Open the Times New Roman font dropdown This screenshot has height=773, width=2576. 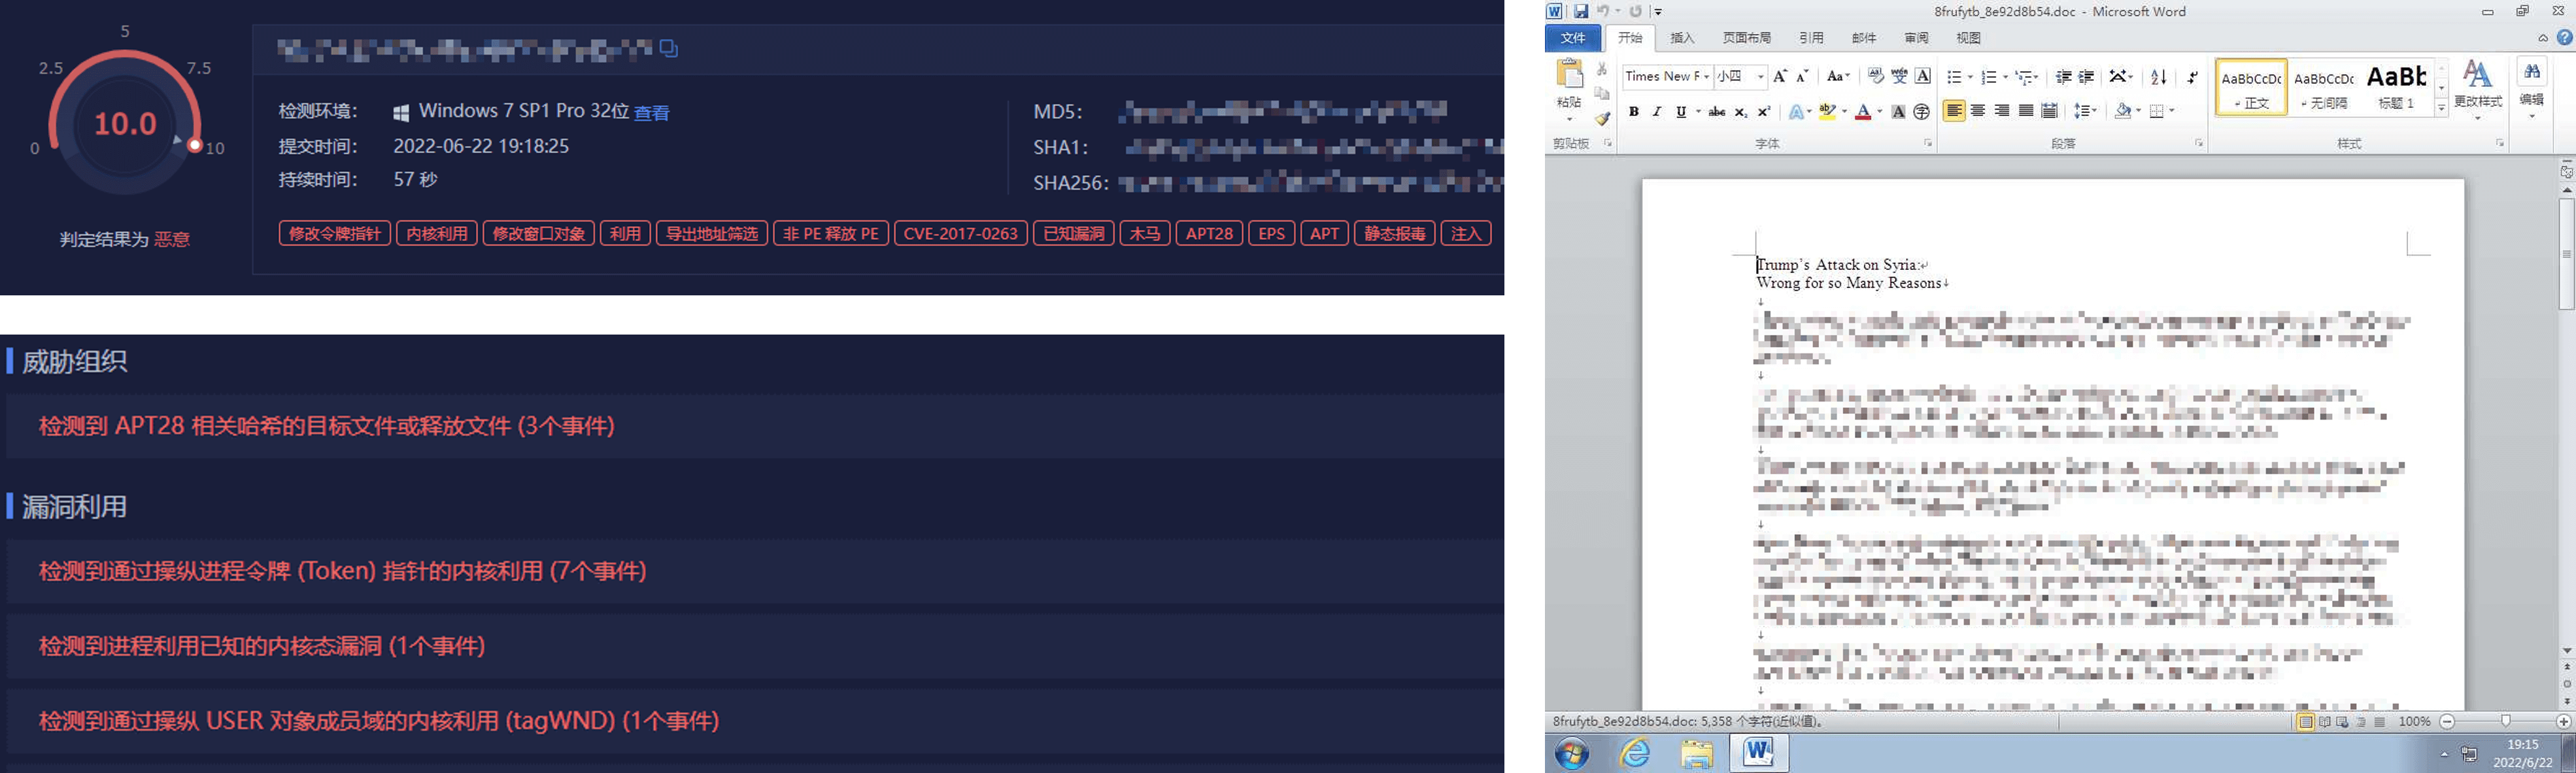(1706, 77)
